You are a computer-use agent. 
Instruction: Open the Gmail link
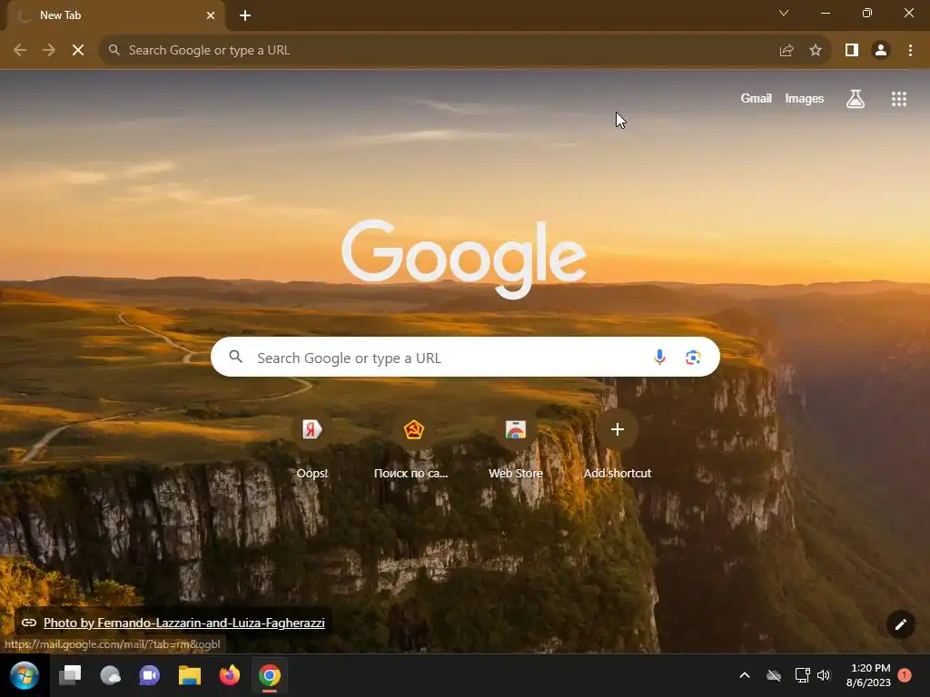pos(756,98)
